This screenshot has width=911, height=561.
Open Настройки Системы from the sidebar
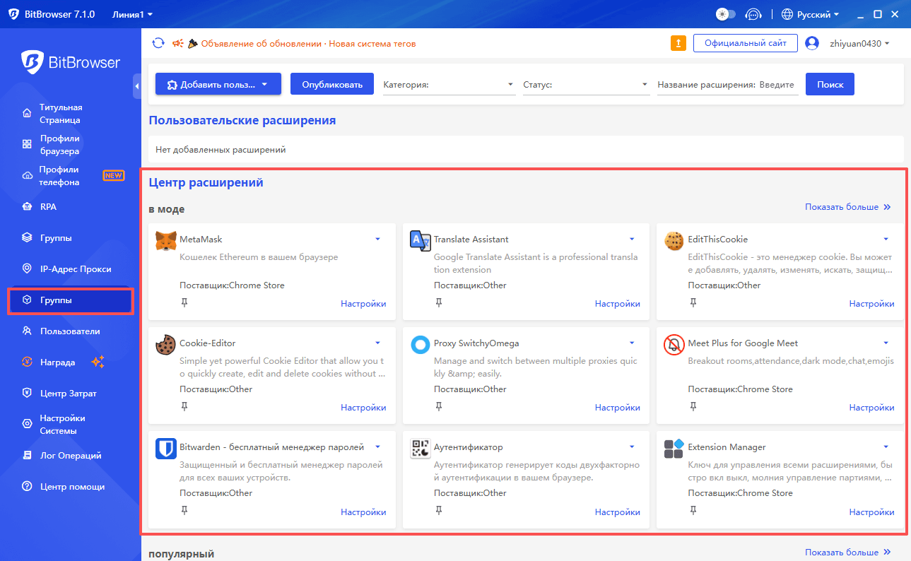[61, 424]
